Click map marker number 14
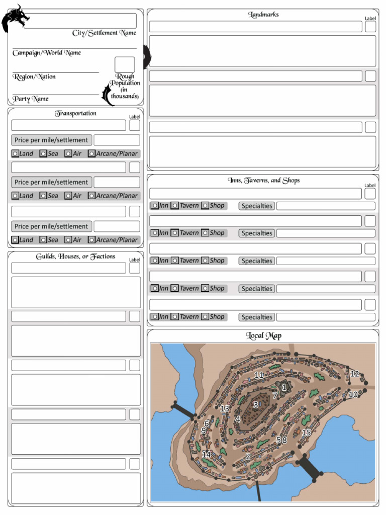 (206, 454)
